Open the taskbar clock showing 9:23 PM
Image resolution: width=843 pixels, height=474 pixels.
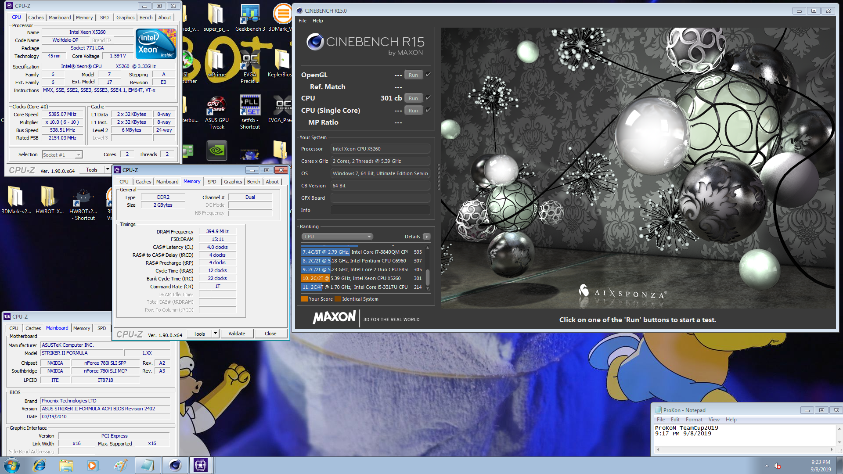[821, 466]
